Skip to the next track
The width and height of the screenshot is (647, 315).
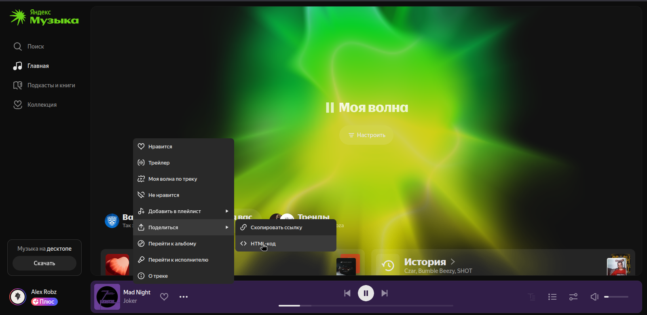[385, 293]
